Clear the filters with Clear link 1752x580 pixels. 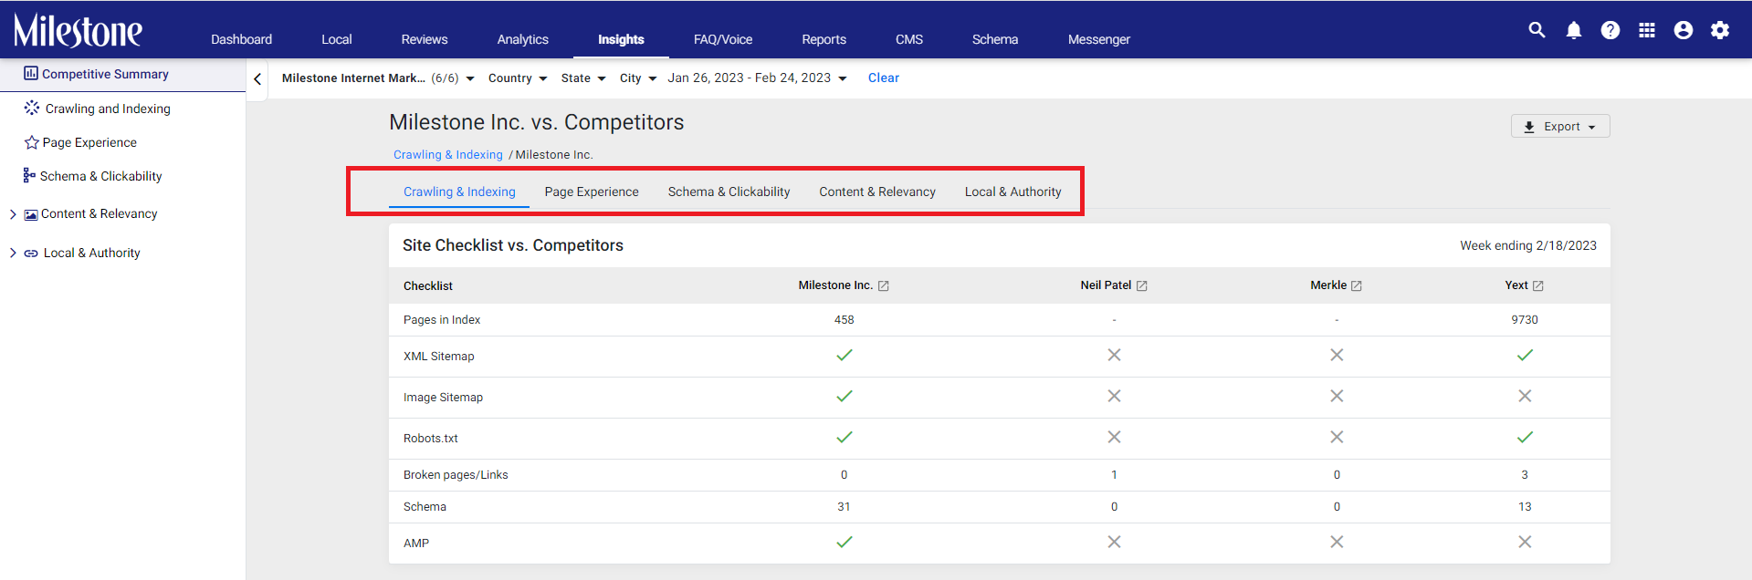pos(883,78)
